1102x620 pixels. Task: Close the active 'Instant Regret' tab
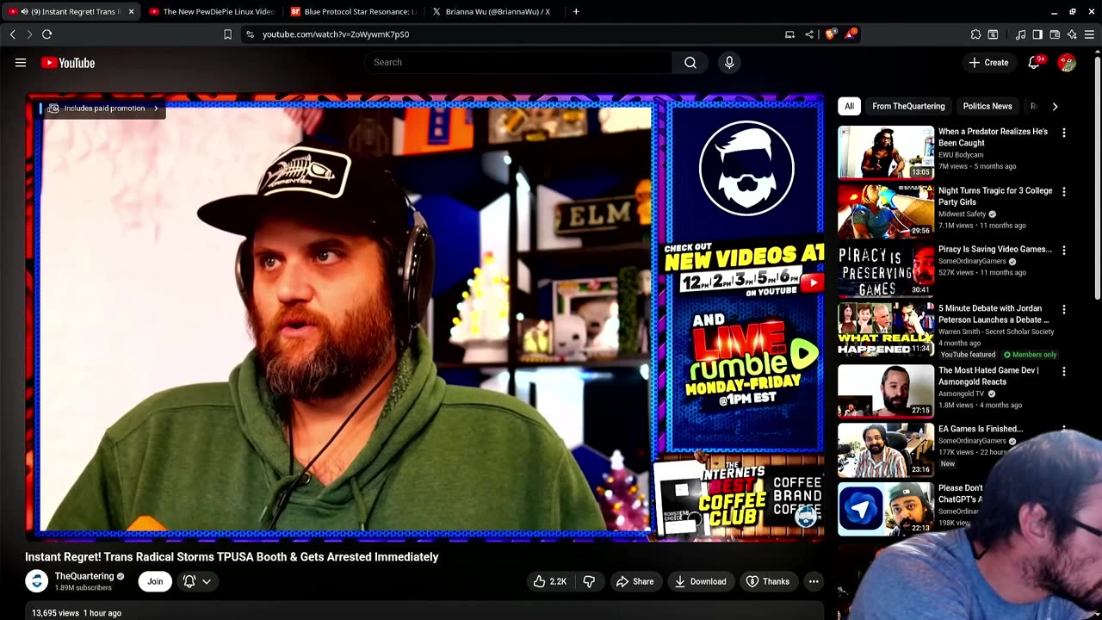pyautogui.click(x=131, y=12)
